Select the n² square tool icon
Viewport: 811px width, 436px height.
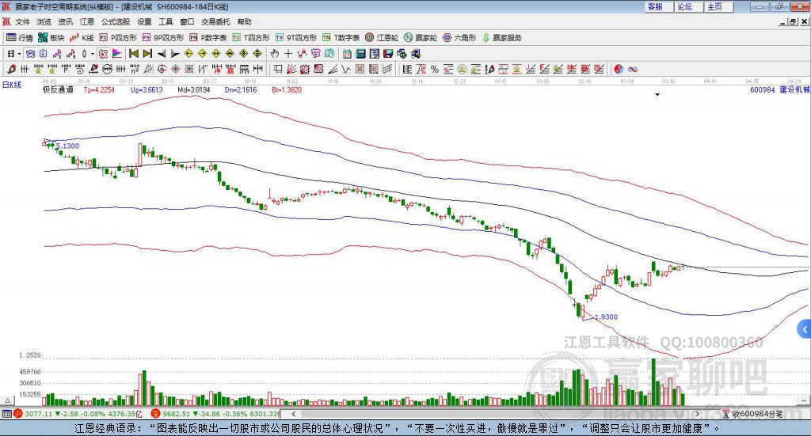[135, 69]
